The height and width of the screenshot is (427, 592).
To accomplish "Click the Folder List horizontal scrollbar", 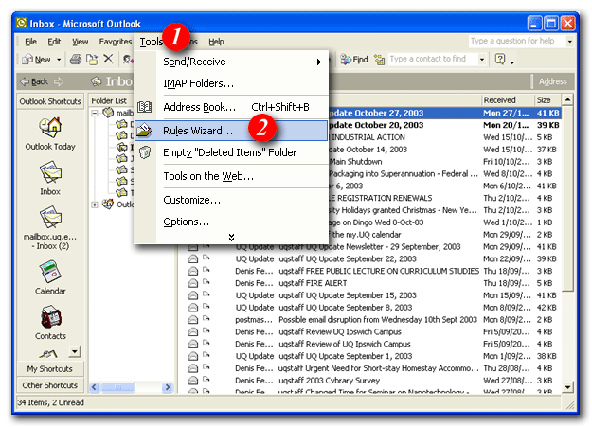I will coord(131,387).
